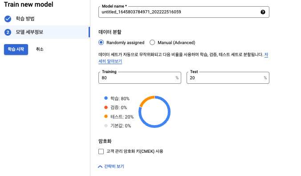The image size is (301, 176).
Task: Click the 검증: 0% legend text
Action: pyautogui.click(x=118, y=107)
